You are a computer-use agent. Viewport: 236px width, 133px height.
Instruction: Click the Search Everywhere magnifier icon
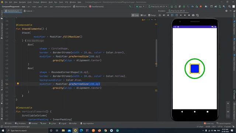tap(229, 7)
